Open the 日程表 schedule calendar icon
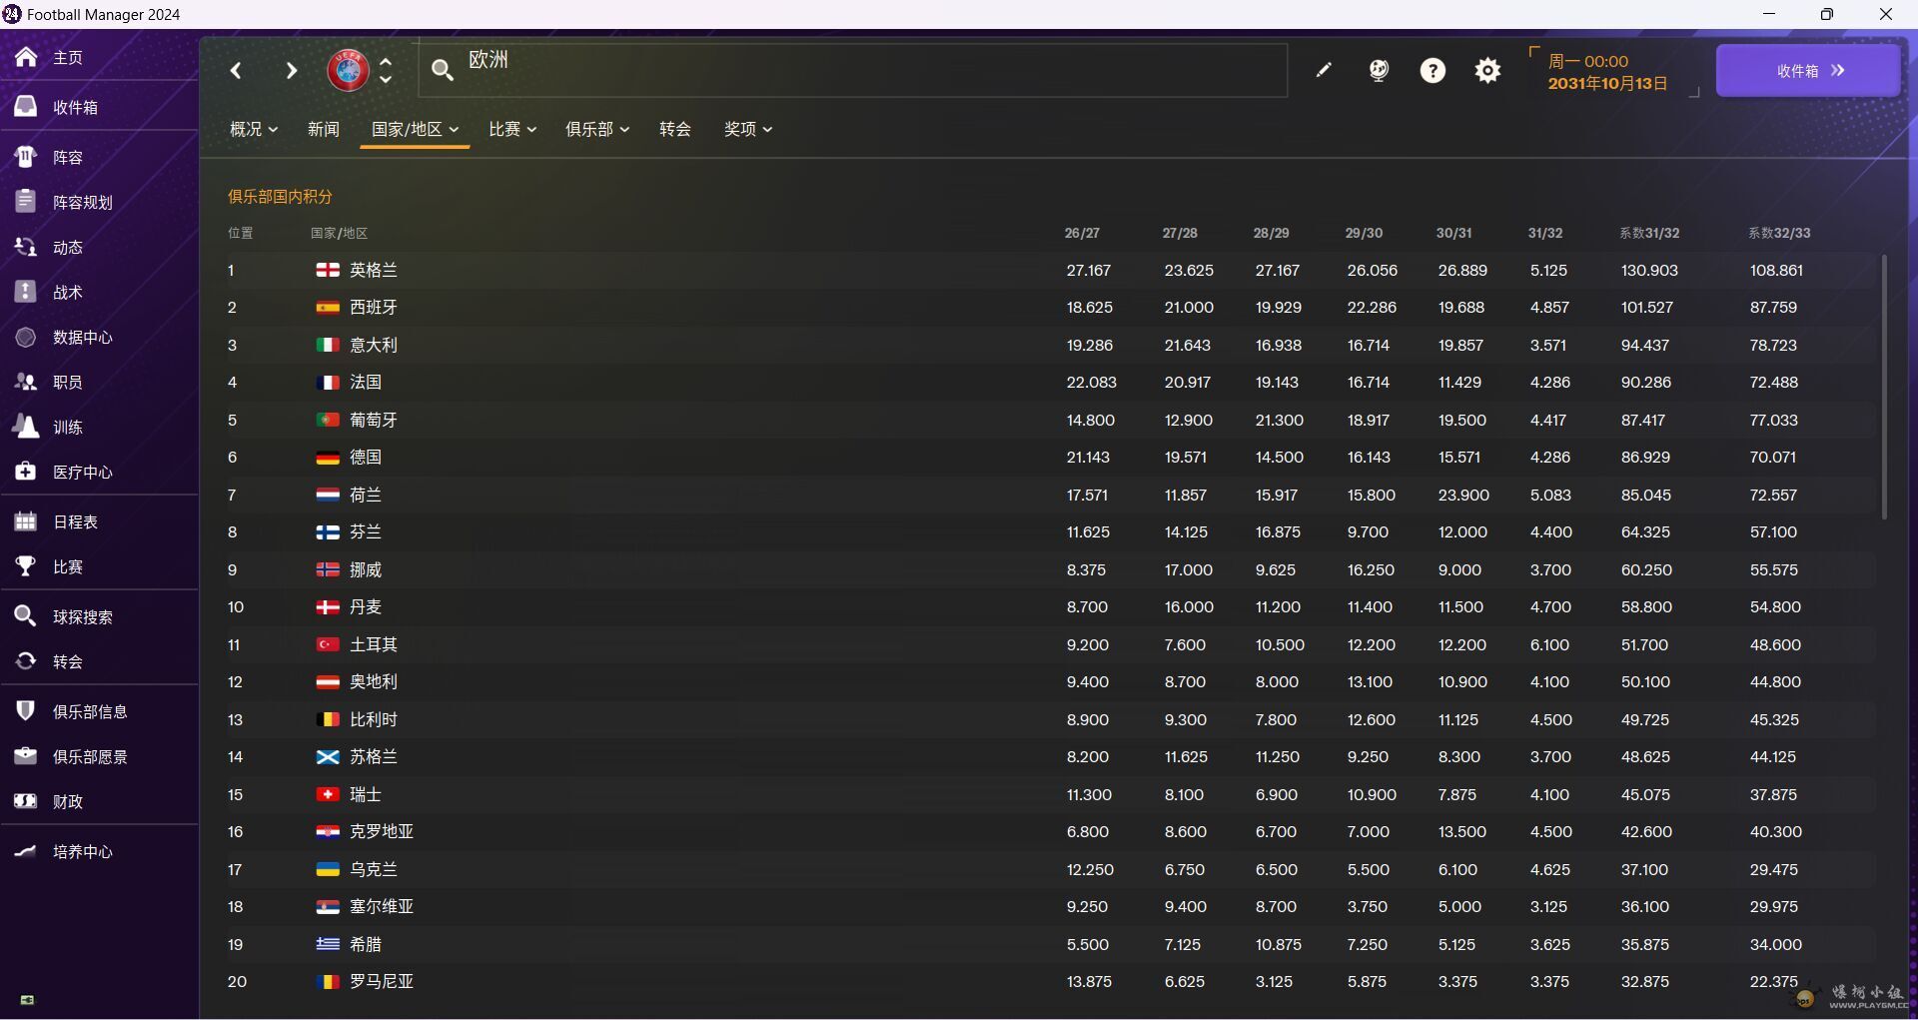 pyautogui.click(x=26, y=521)
